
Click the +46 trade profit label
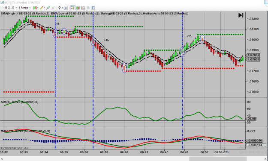(x=106, y=40)
